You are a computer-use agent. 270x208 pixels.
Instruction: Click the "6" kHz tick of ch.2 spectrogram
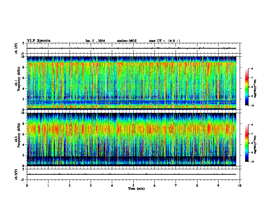[x=24, y=134]
